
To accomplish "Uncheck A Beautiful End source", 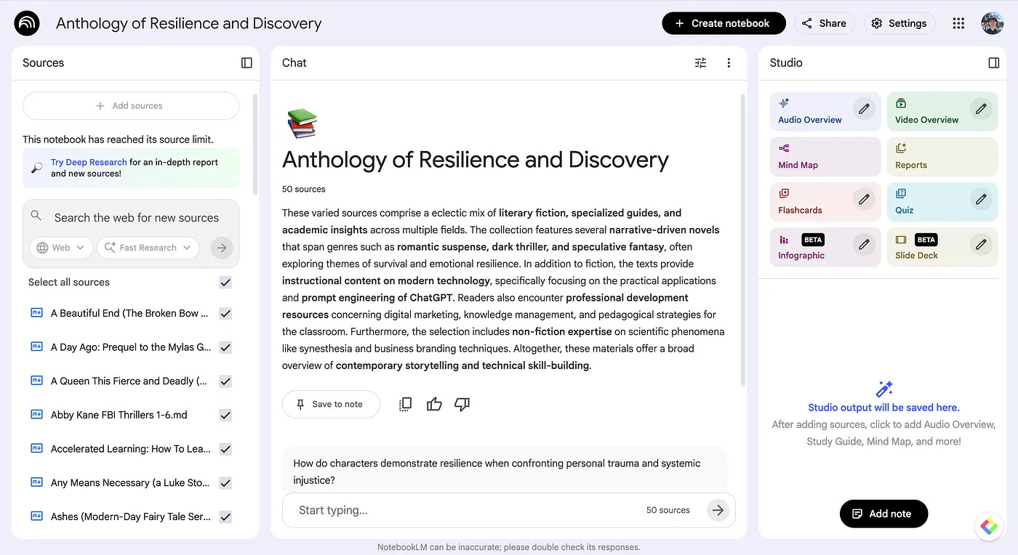I will [225, 313].
